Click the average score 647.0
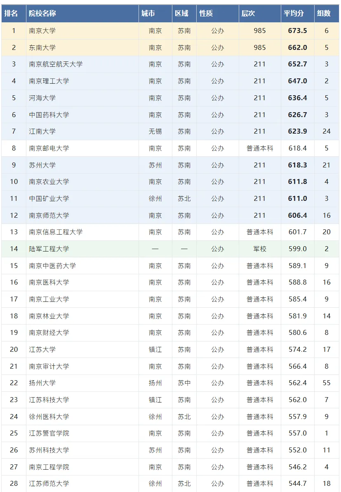 pyautogui.click(x=297, y=81)
